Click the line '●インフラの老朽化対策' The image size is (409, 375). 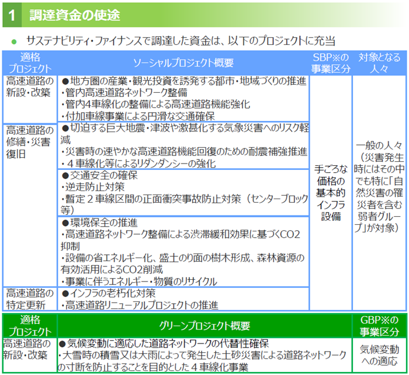108,293
